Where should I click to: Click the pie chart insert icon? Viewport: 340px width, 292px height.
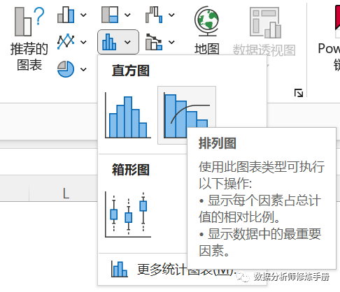(66, 69)
